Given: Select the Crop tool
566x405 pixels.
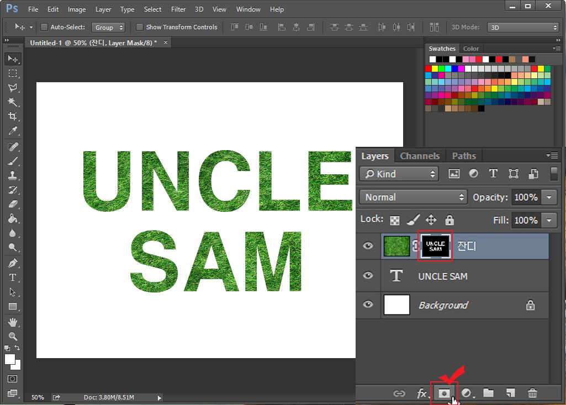Looking at the screenshot, I should point(13,116).
